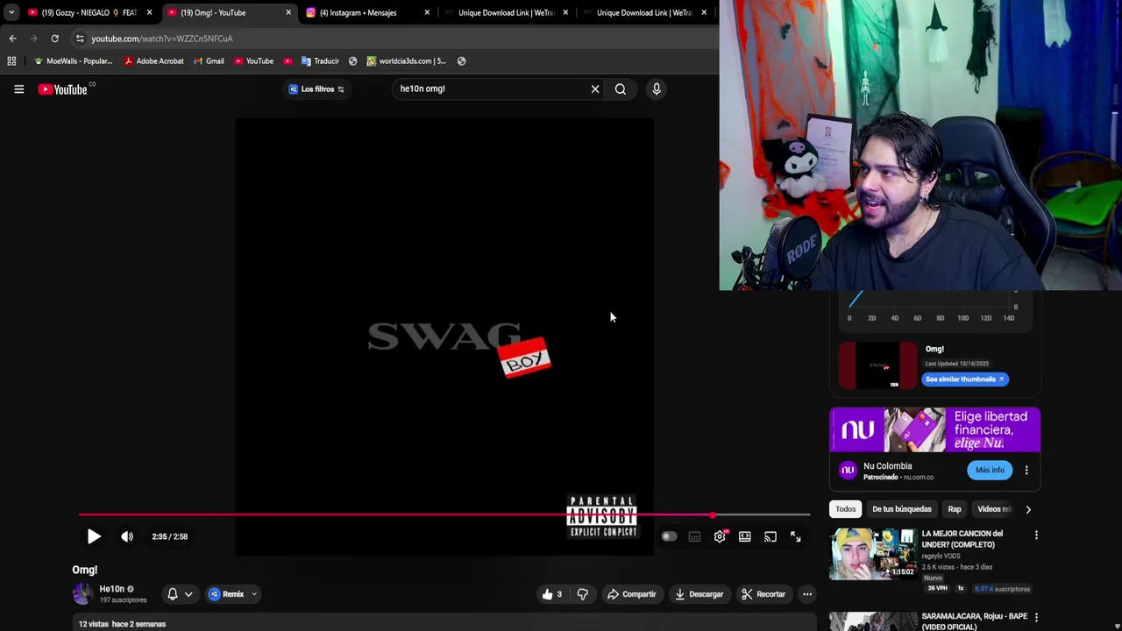1122x631 pixels.
Task: Open the apps grid in bookmarks bar
Action: (x=11, y=61)
